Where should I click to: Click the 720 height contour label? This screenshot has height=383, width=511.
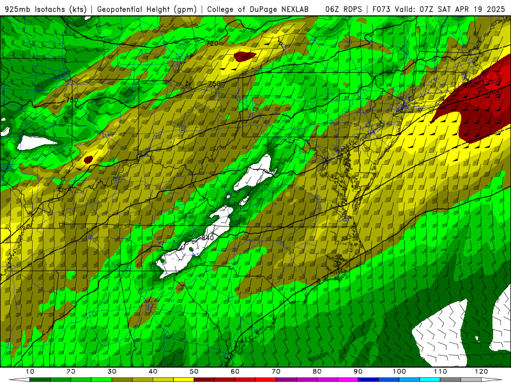(212, 43)
